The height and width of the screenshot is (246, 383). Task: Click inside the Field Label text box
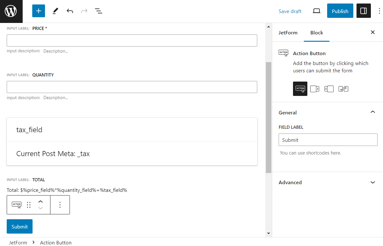(x=328, y=140)
